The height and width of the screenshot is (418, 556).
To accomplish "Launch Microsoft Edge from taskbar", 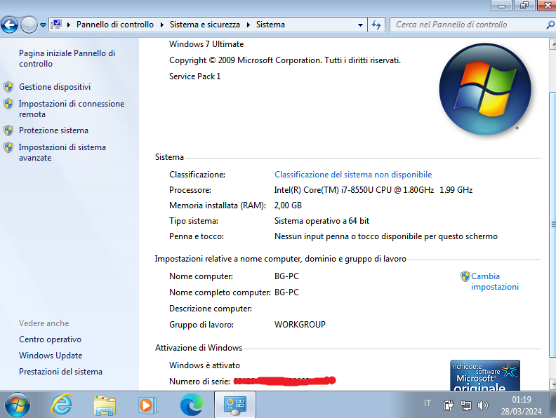I will click(x=192, y=405).
